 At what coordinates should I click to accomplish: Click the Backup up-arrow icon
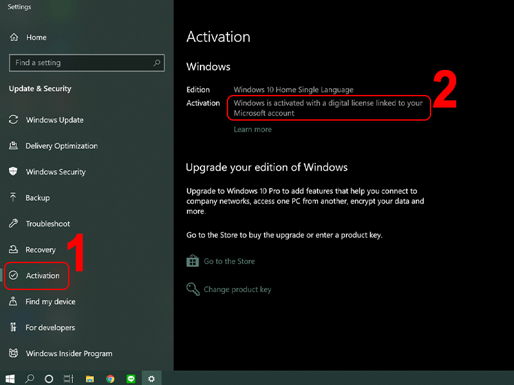(13, 197)
